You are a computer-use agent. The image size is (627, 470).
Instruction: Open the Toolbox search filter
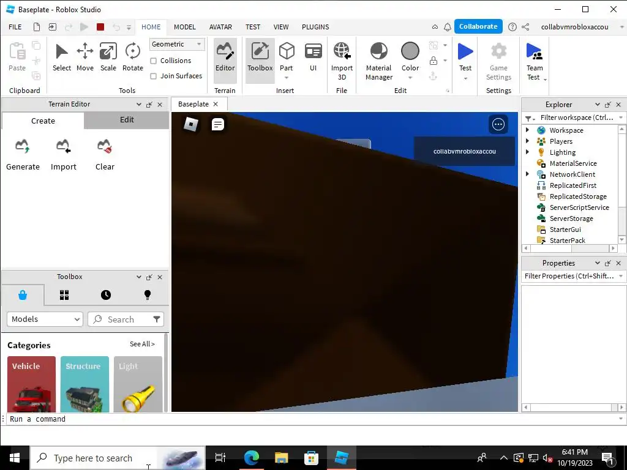157,319
